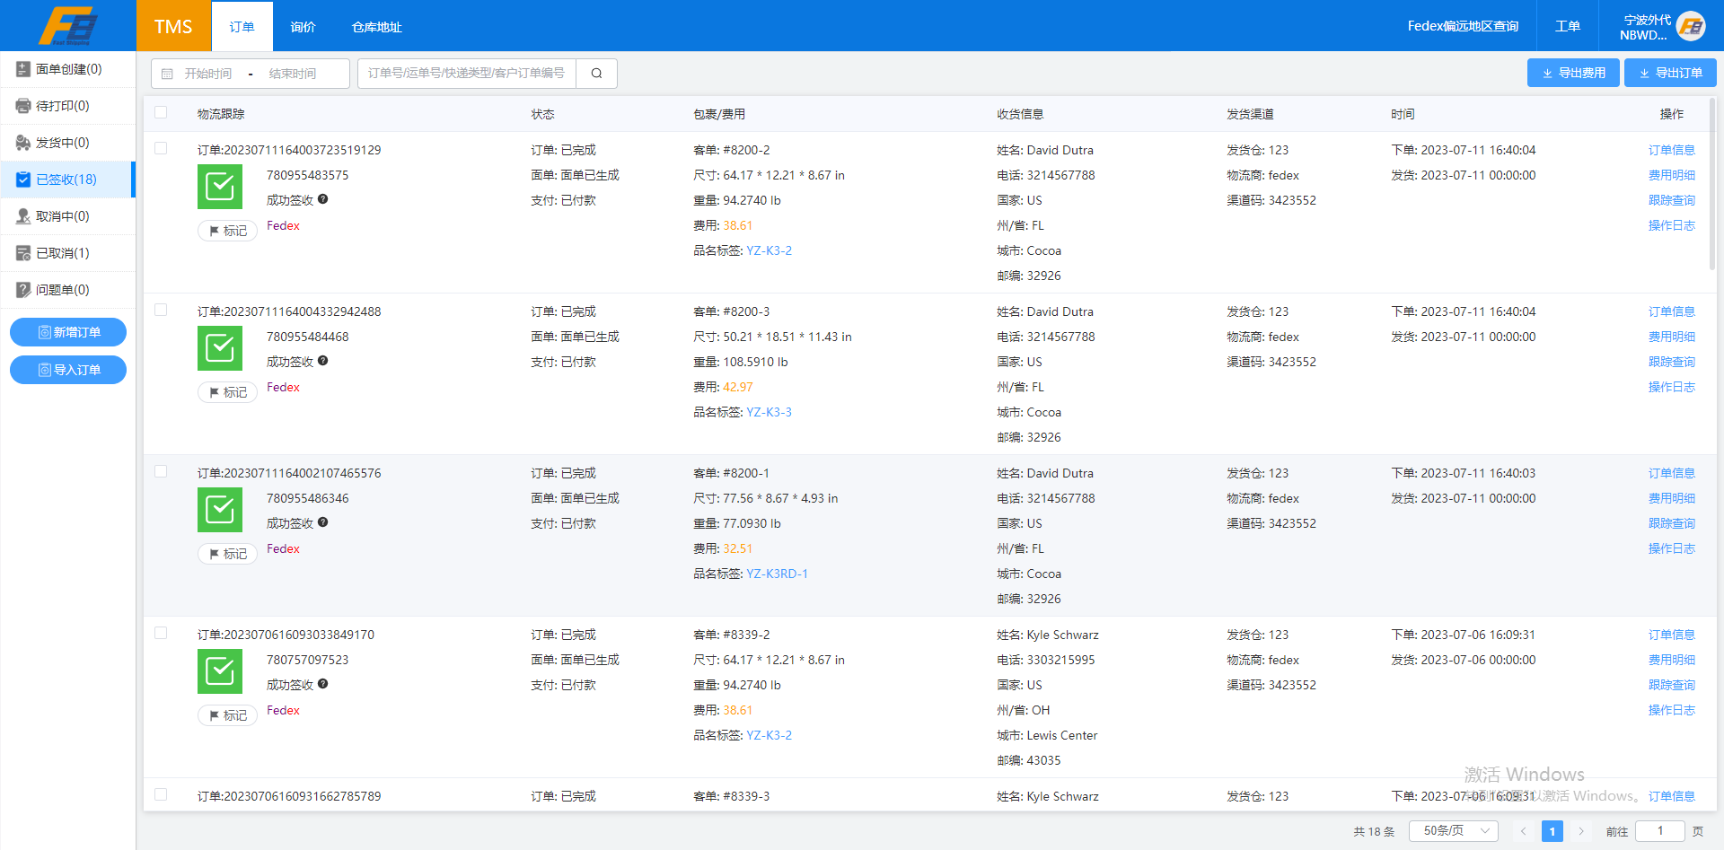1724x850 pixels.
Task: Click the fee amount 42.97
Action: click(x=738, y=387)
